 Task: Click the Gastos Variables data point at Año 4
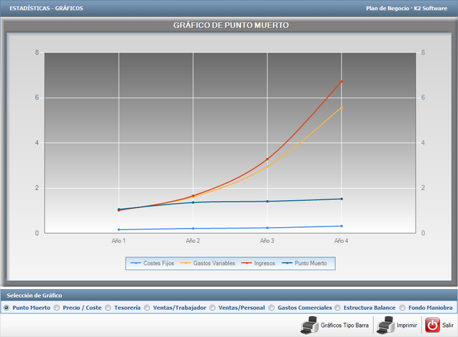pyautogui.click(x=341, y=108)
